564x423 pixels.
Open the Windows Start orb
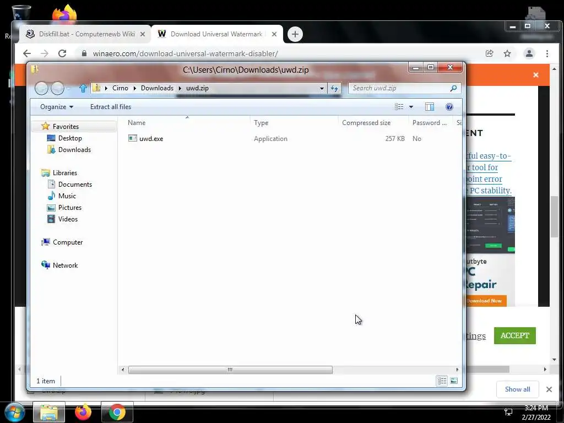click(14, 412)
